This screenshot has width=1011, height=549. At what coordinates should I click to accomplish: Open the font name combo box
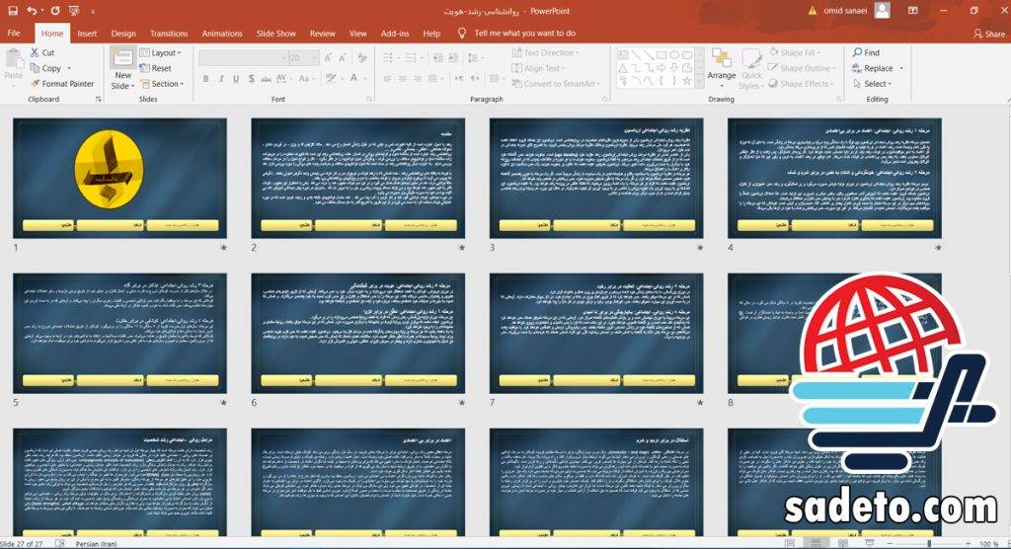(x=243, y=58)
